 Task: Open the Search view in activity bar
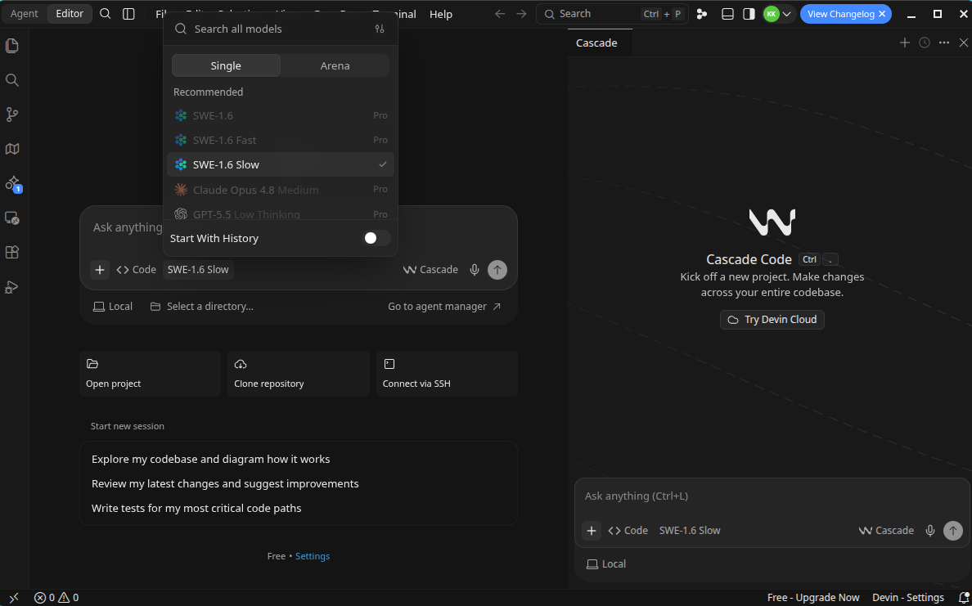coord(11,80)
